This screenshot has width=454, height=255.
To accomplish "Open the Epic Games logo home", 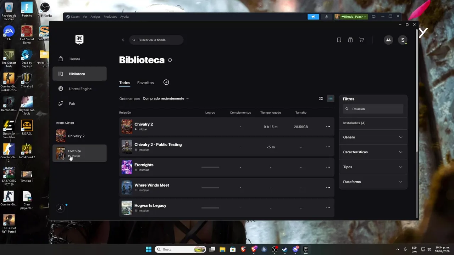I will [79, 40].
